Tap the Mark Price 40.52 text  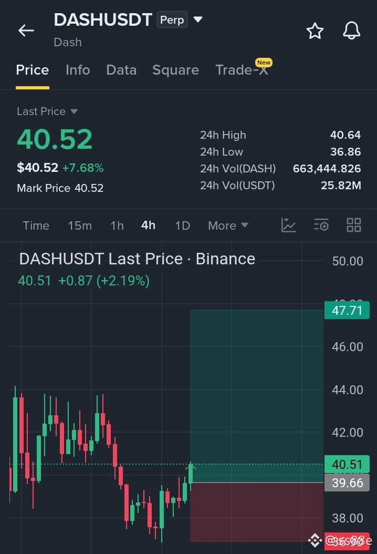pyautogui.click(x=60, y=188)
